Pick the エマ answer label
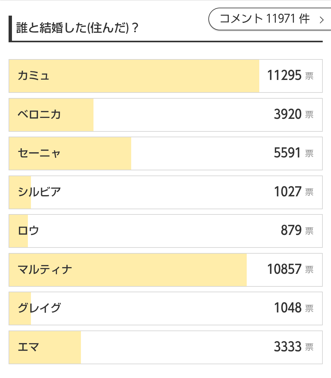 tap(29, 347)
